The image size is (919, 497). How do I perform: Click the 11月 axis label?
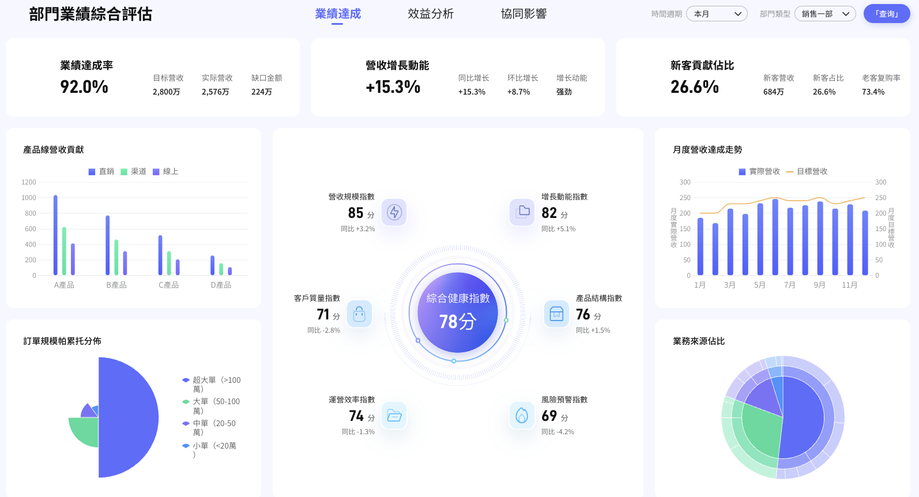(849, 285)
